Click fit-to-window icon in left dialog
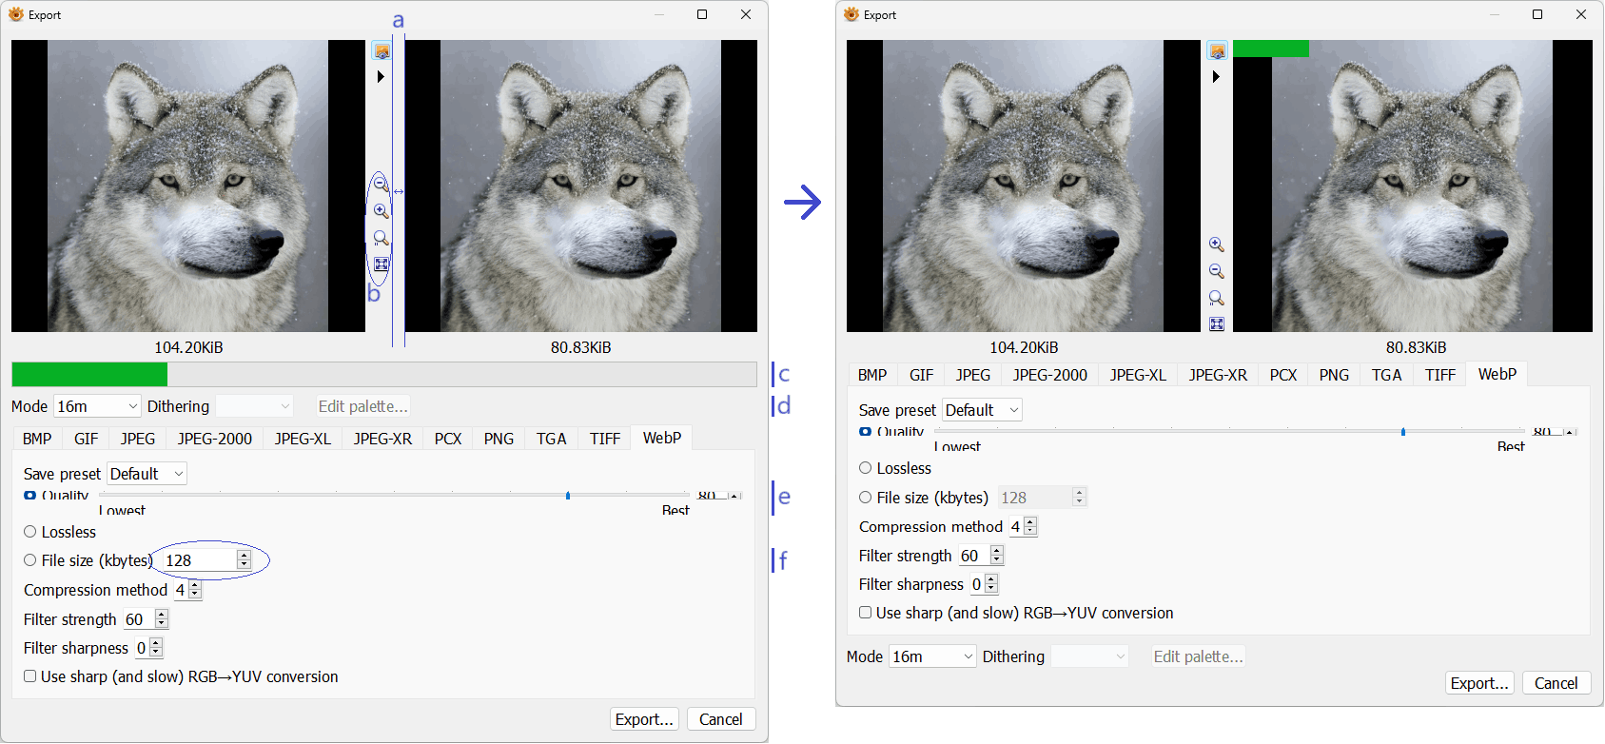 click(382, 264)
